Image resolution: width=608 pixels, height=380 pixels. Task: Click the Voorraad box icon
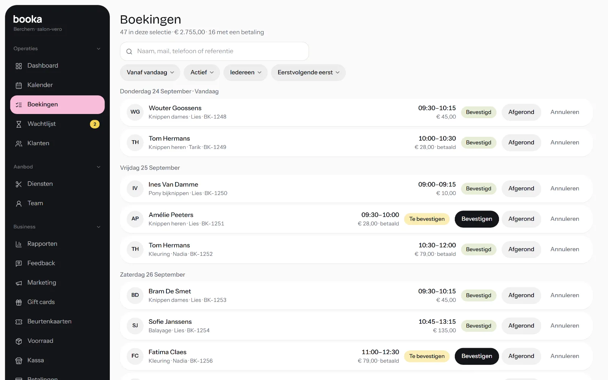(19, 341)
